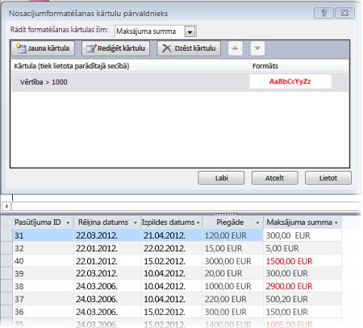Click the Jauna kārtula button
The image size is (363, 328).
coord(43,48)
